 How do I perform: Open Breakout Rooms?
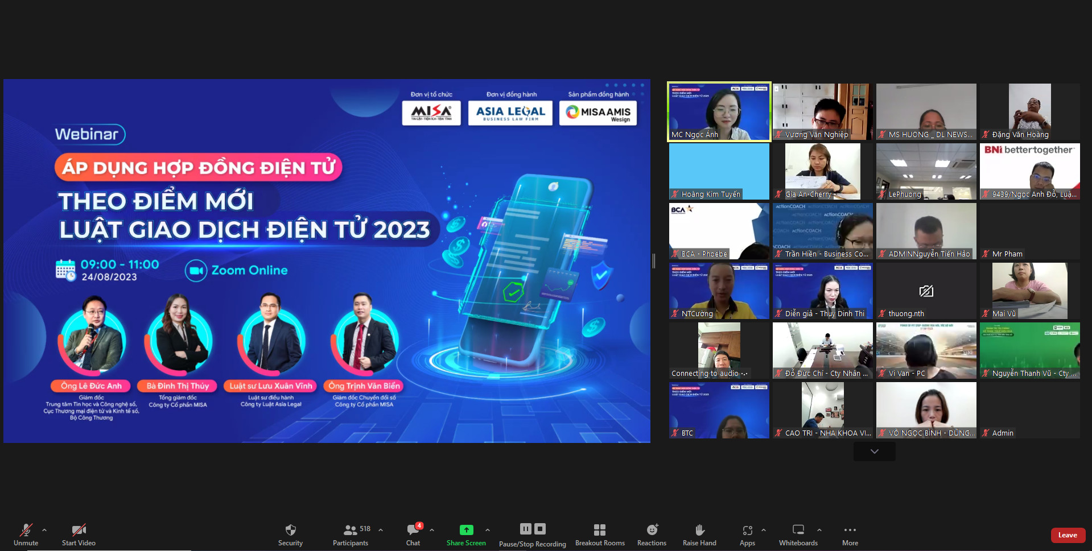click(600, 535)
